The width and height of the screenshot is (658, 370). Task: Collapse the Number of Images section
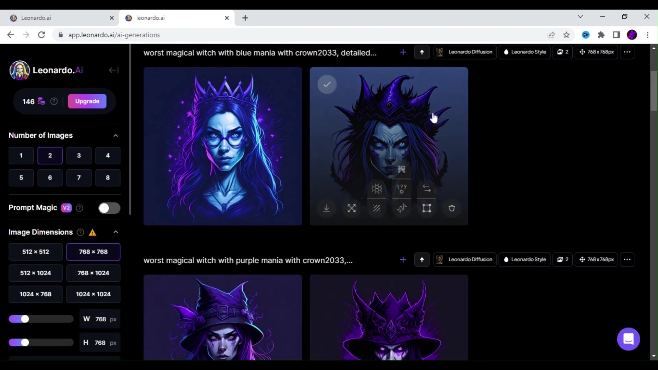pos(116,136)
